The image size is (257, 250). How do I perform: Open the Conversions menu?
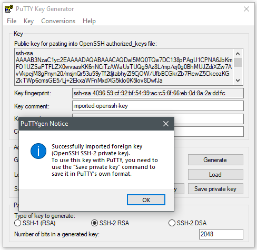[58, 21]
